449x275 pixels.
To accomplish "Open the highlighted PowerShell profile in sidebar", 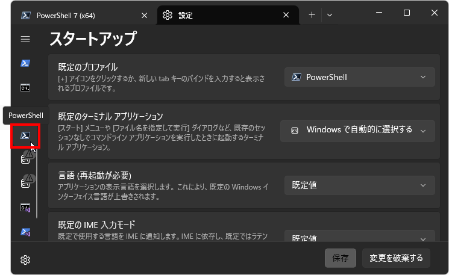I will point(25,135).
